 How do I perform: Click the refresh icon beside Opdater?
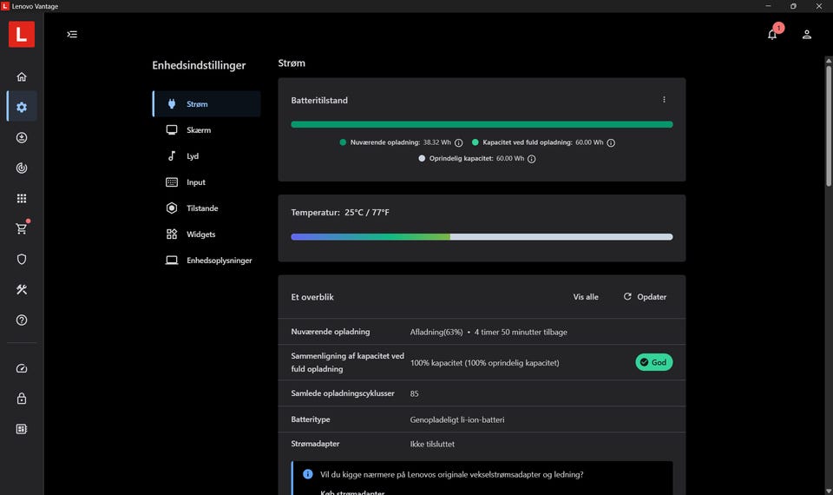627,297
